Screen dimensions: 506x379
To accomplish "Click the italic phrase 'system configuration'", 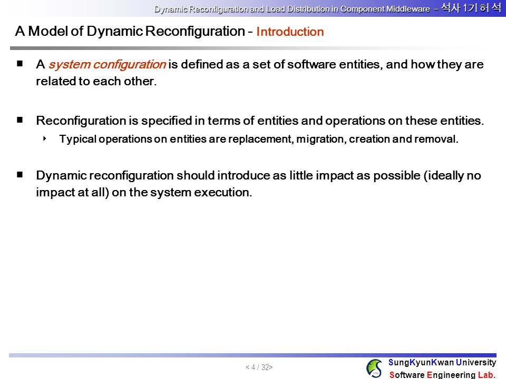I will point(107,64).
